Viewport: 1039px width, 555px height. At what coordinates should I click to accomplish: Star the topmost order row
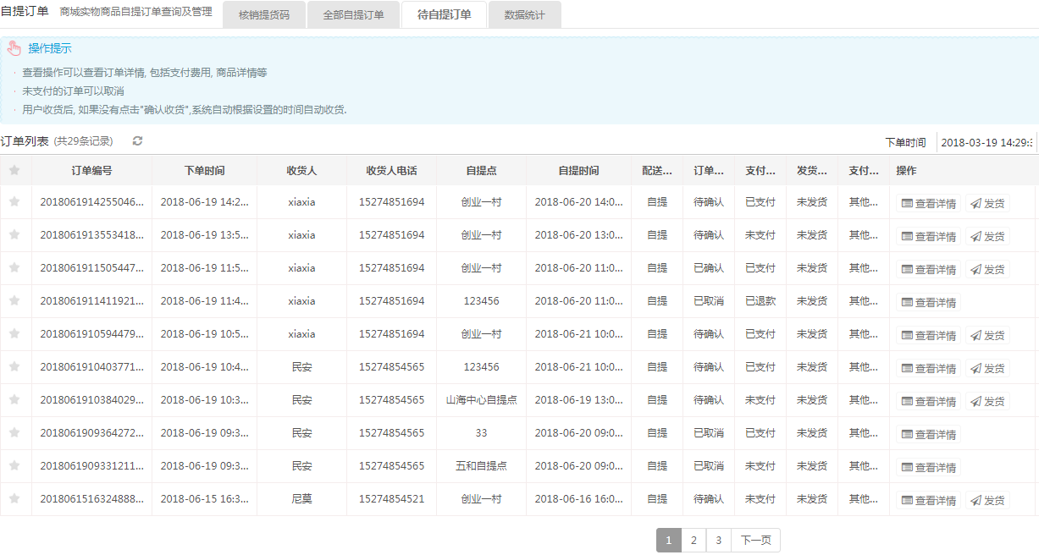pos(14,203)
